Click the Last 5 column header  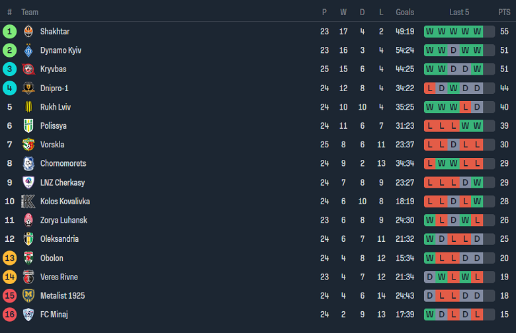point(459,12)
